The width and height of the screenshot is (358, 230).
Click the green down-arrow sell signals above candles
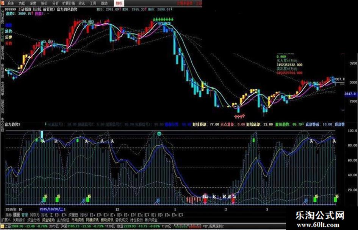click(163, 19)
